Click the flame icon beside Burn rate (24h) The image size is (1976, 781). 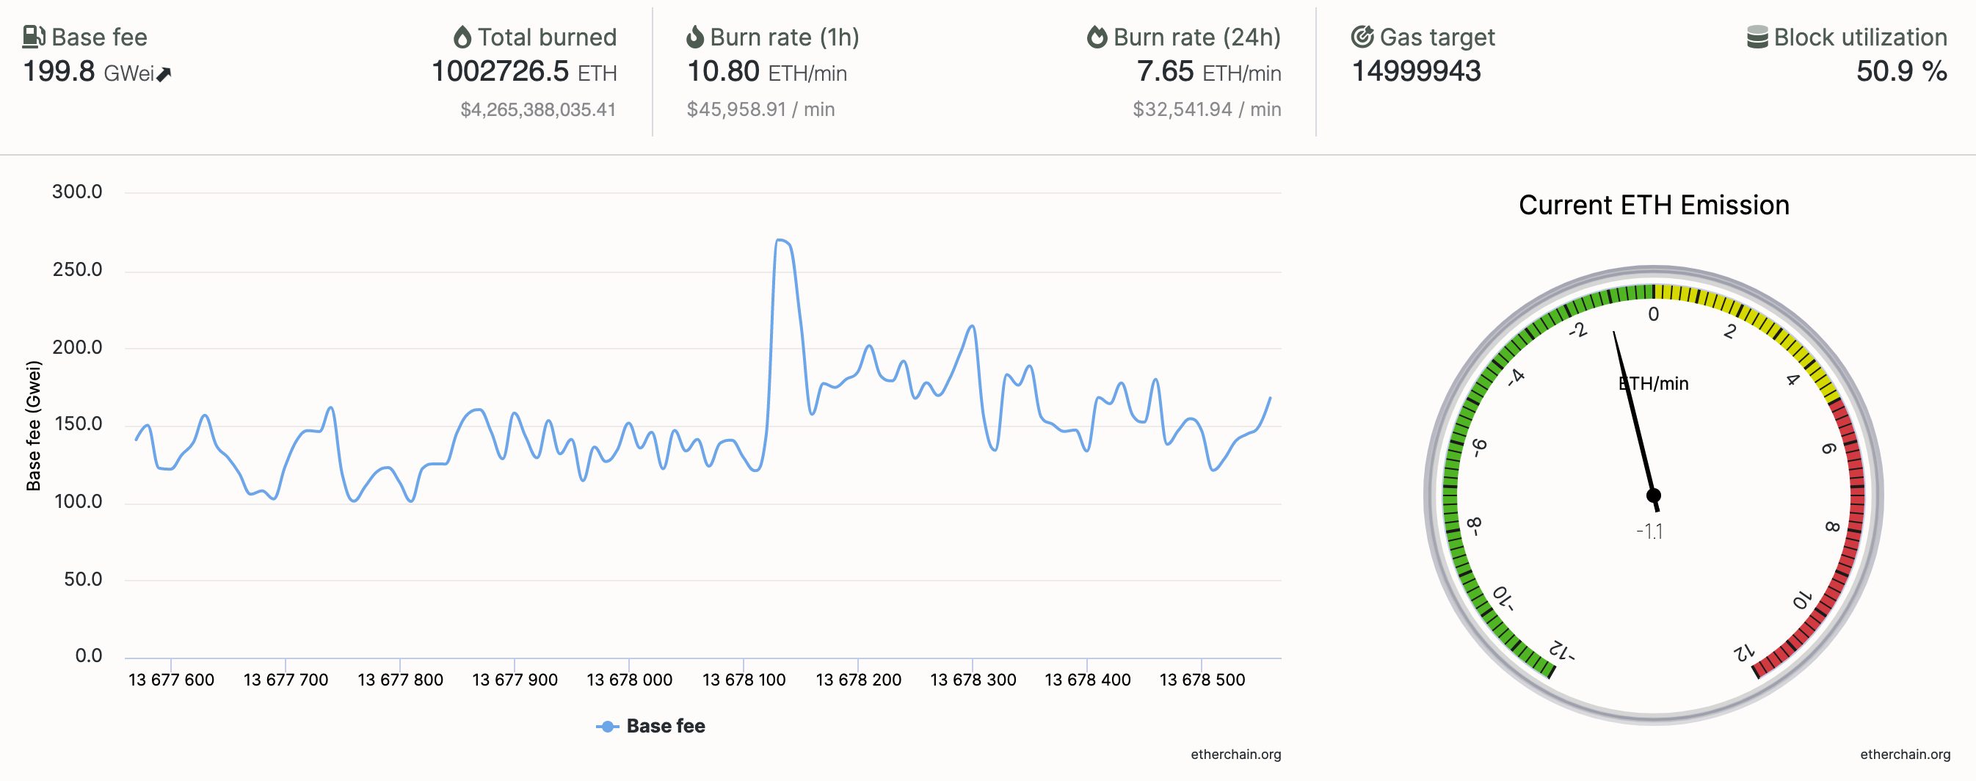1097,37
